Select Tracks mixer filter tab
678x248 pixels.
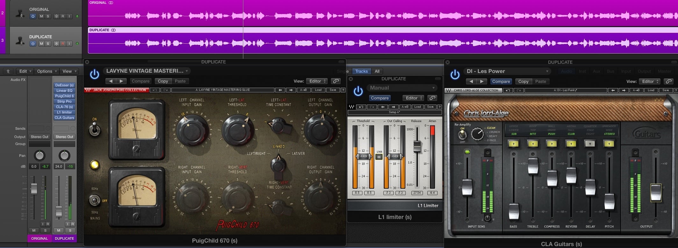[x=361, y=71]
